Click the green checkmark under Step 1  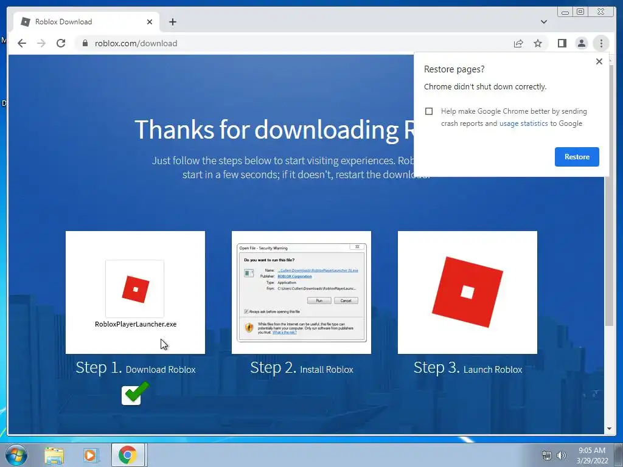(x=136, y=393)
